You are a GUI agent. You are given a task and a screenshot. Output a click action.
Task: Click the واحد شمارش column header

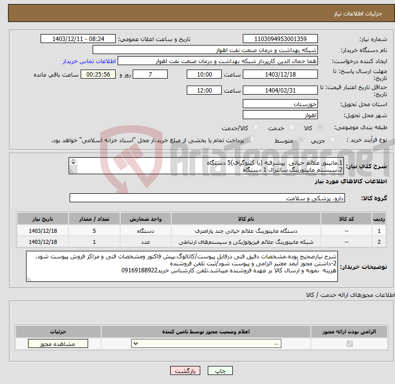tap(146, 219)
